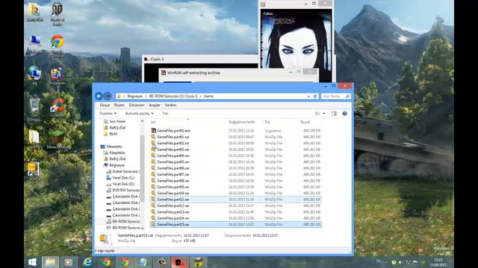The image size is (478, 268).
Task: Expand the Bununla paylaş dropdown
Action: pos(139,113)
